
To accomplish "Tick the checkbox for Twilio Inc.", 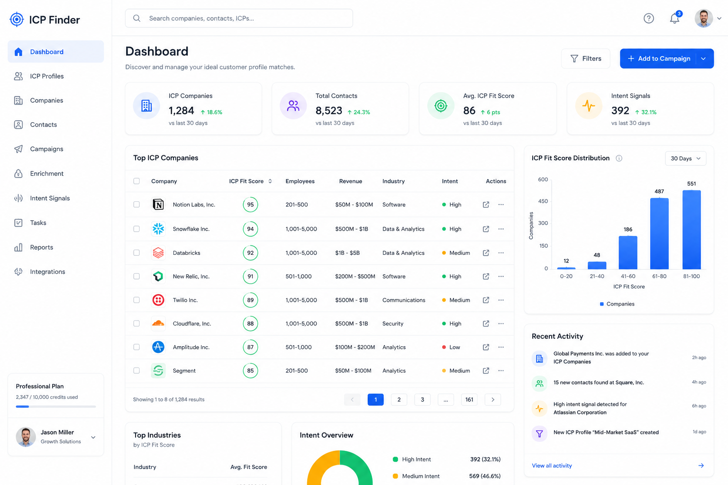I will (136, 300).
